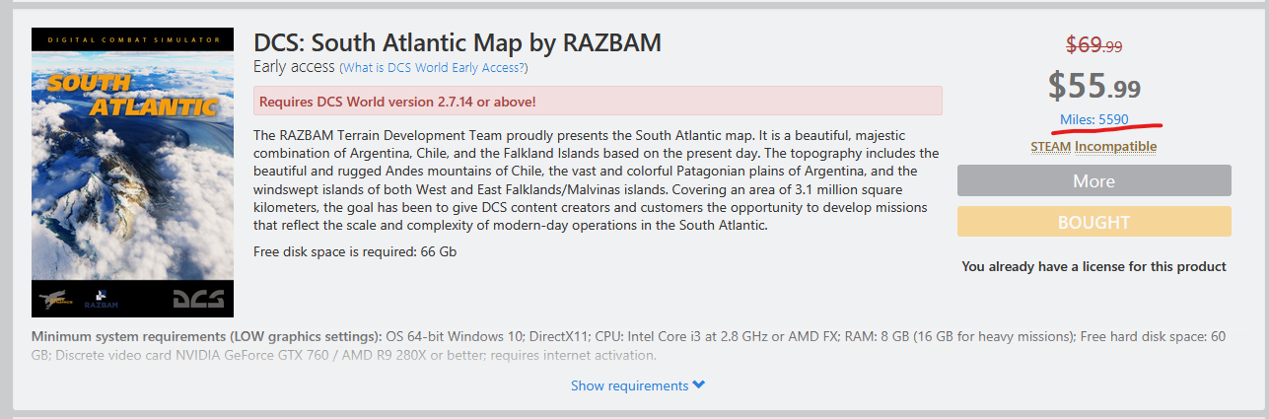The height and width of the screenshot is (419, 1269).
Task: Click the 'Early access' label text
Action: click(x=294, y=67)
